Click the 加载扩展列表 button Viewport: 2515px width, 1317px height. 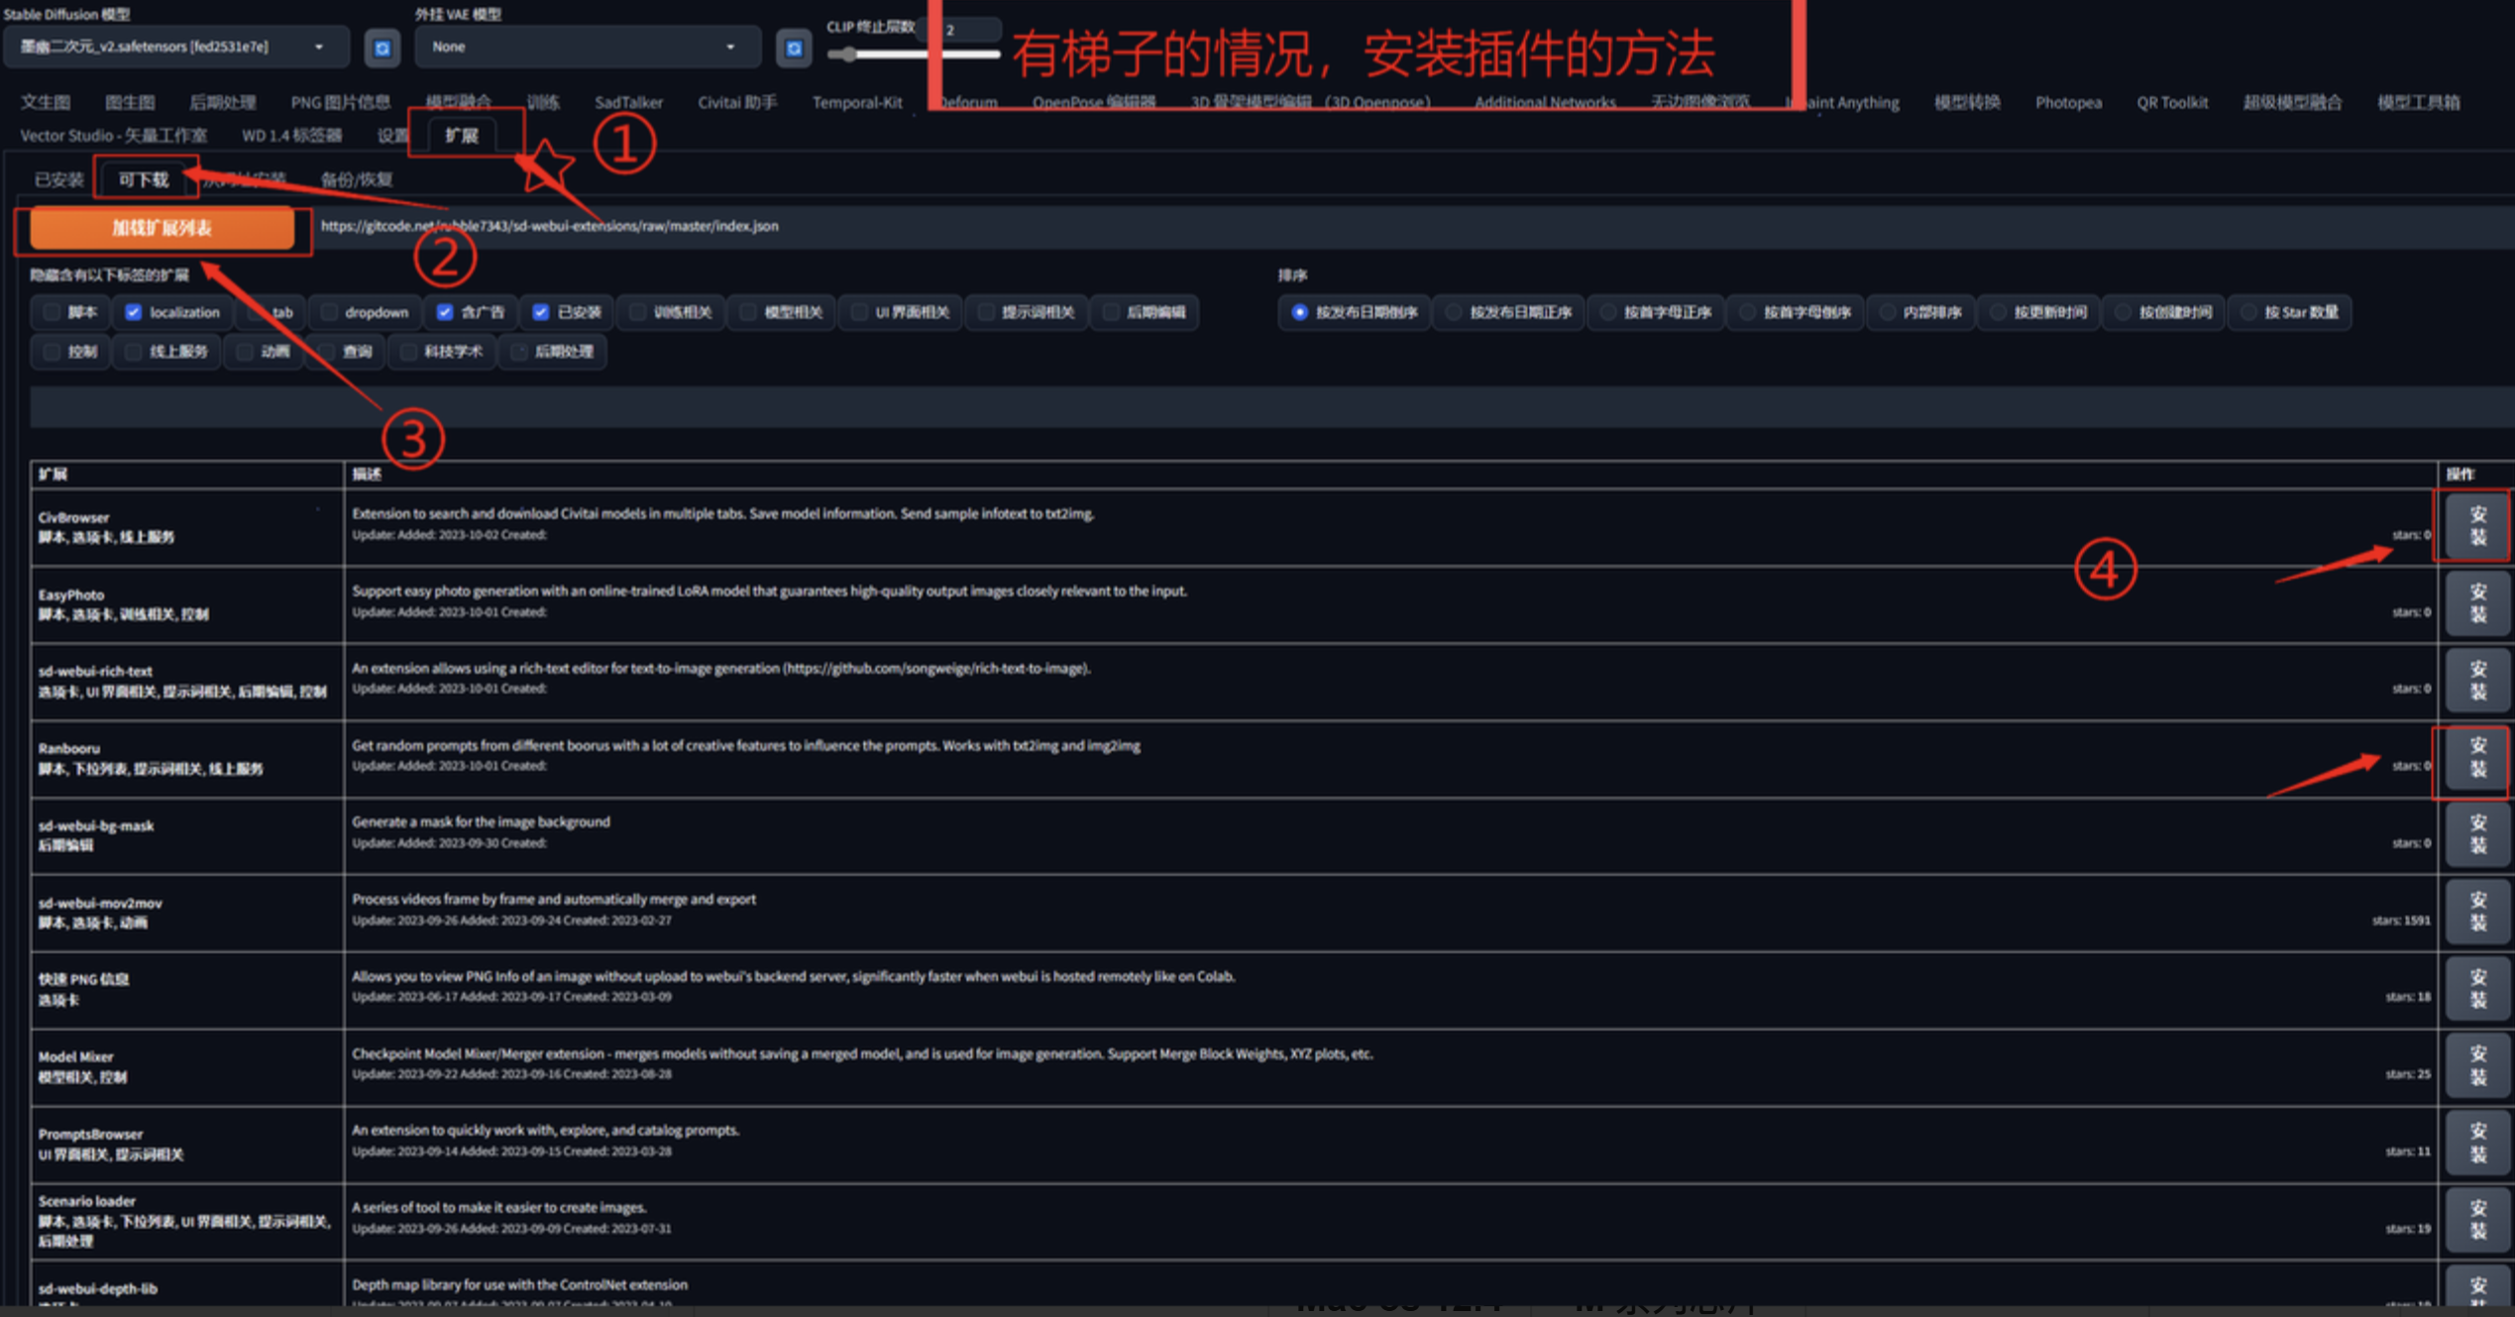[162, 228]
